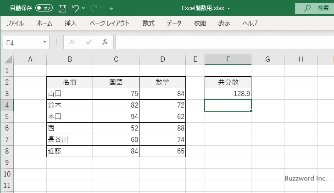Switch to the データ tab
Image resolution: width=334 pixels, height=193 pixels.
[x=174, y=23]
